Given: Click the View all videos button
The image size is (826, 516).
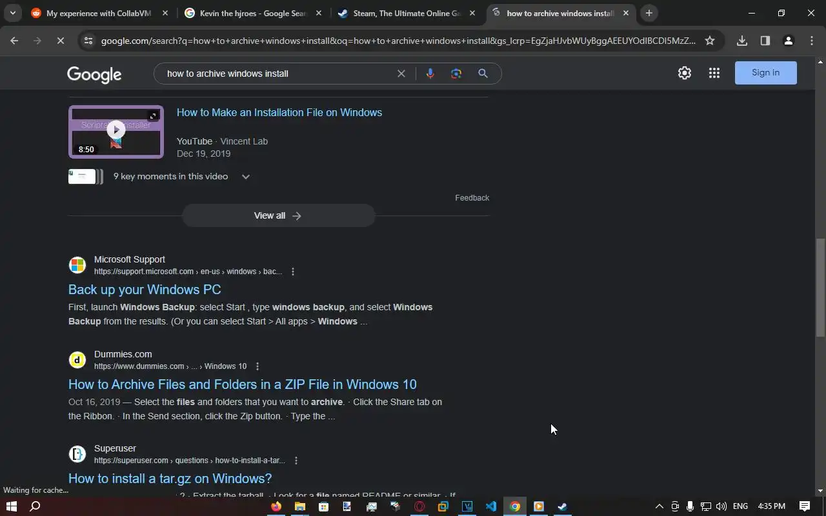Looking at the screenshot, I should (278, 215).
